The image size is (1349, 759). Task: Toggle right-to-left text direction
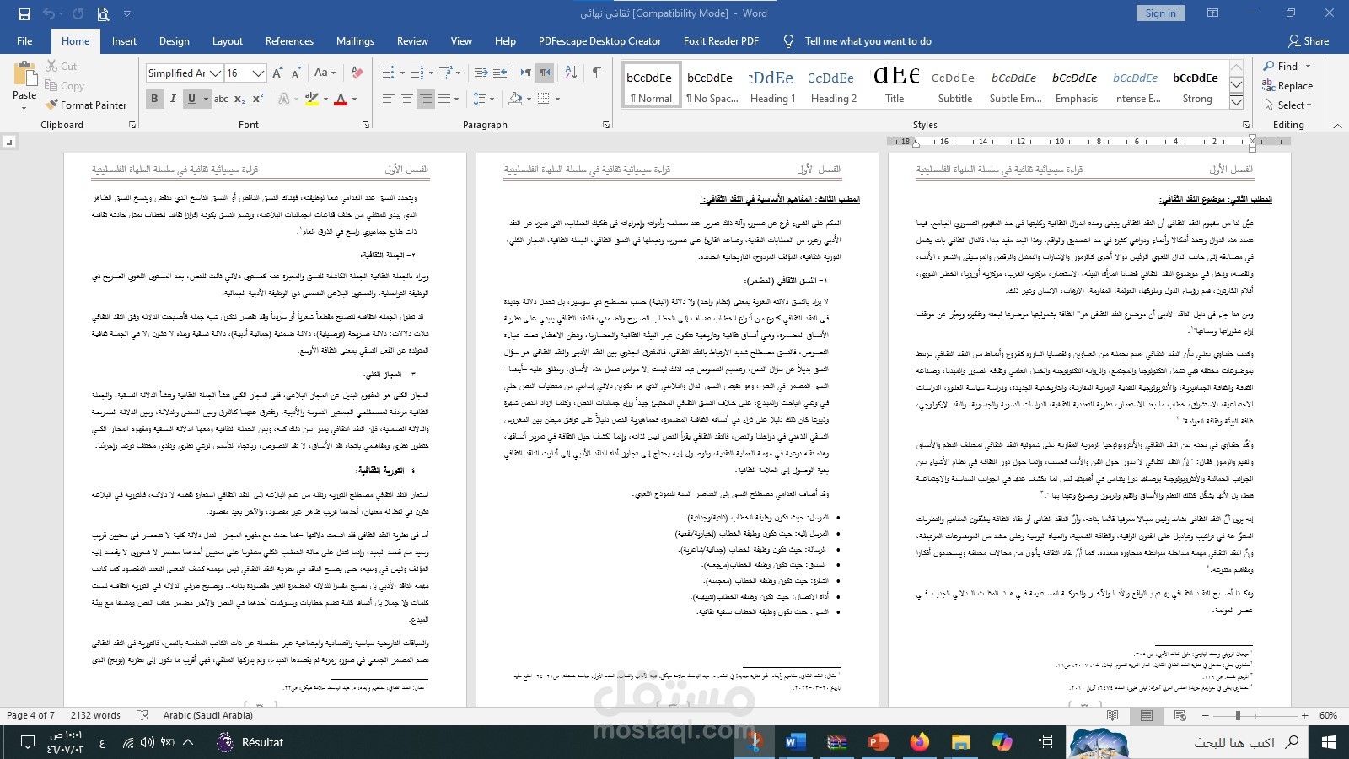(545, 73)
